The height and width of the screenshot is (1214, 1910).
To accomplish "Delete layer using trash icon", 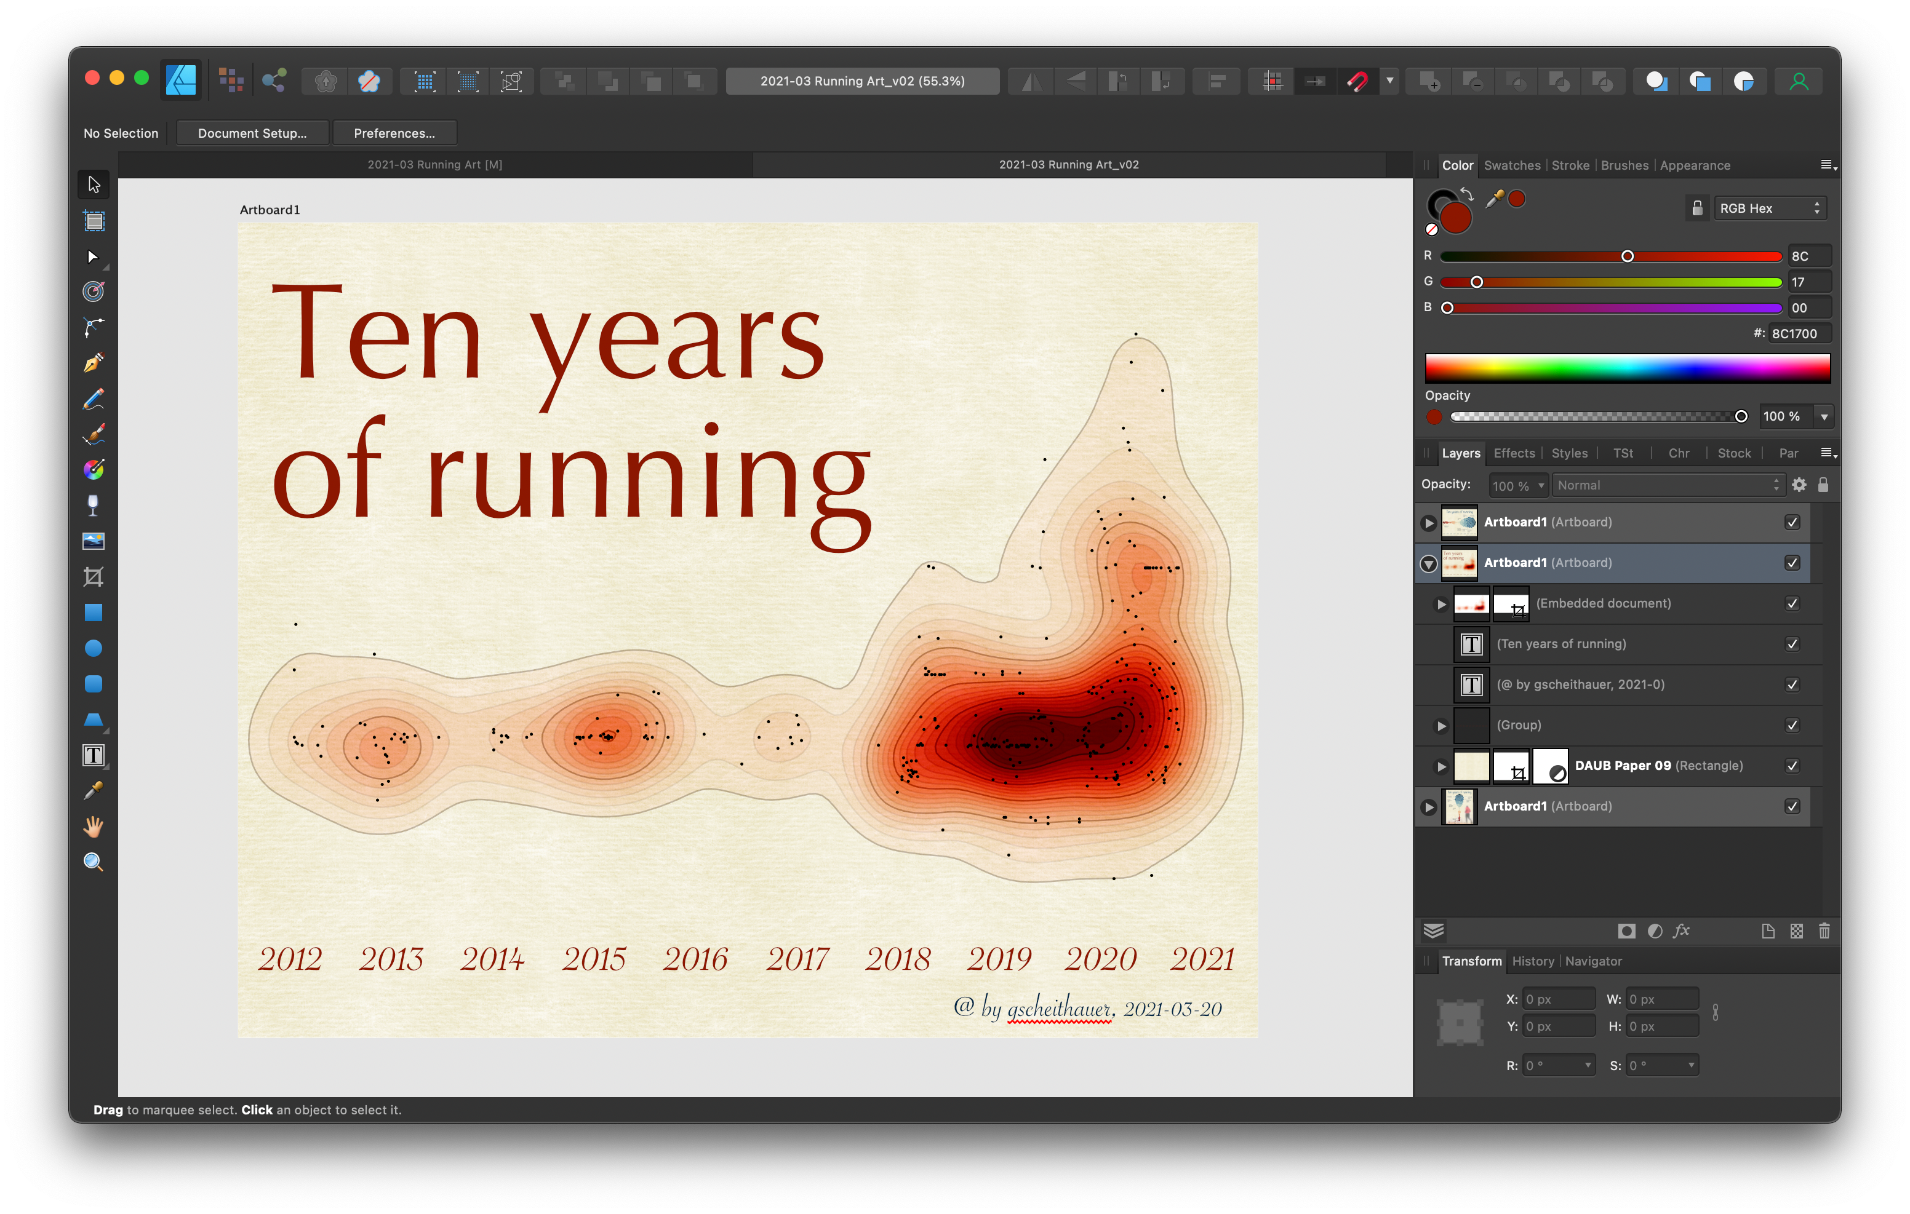I will click(x=1823, y=931).
